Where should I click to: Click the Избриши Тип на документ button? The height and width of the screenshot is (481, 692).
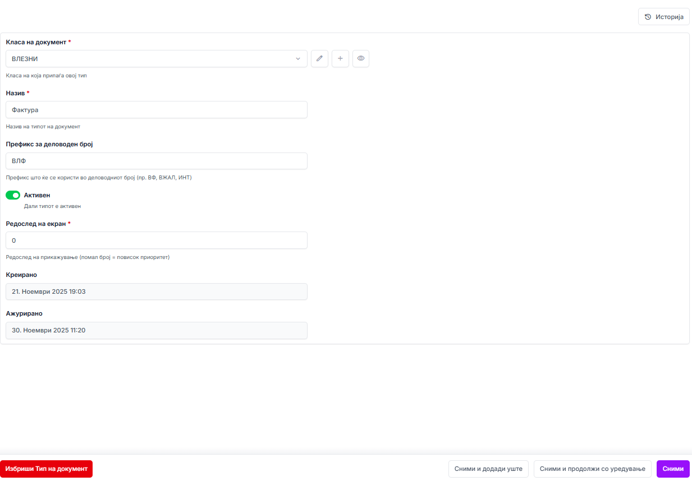pyautogui.click(x=46, y=469)
